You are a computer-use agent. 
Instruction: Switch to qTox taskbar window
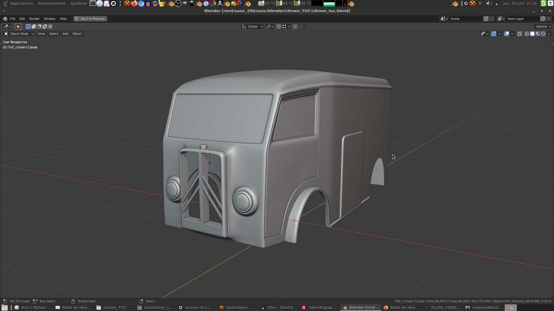278,308
